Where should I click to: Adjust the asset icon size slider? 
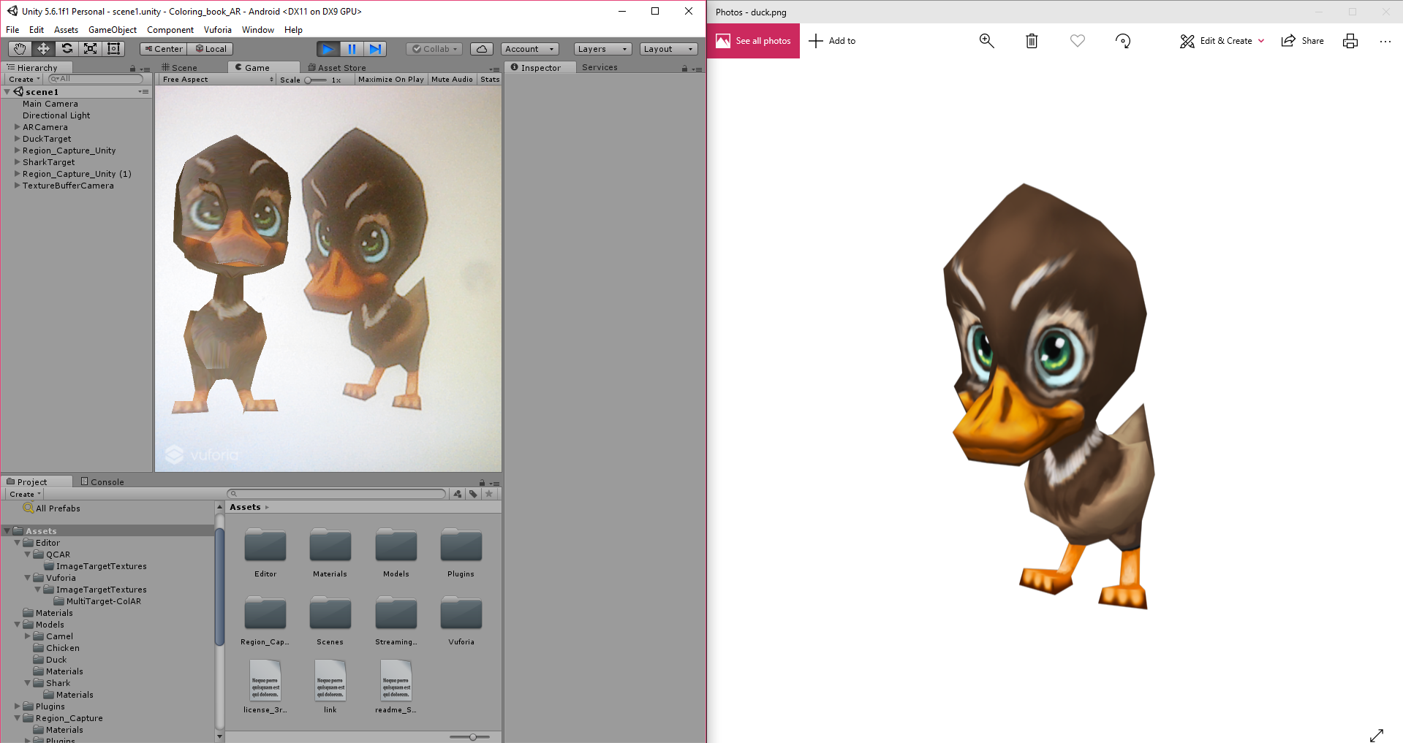[469, 737]
